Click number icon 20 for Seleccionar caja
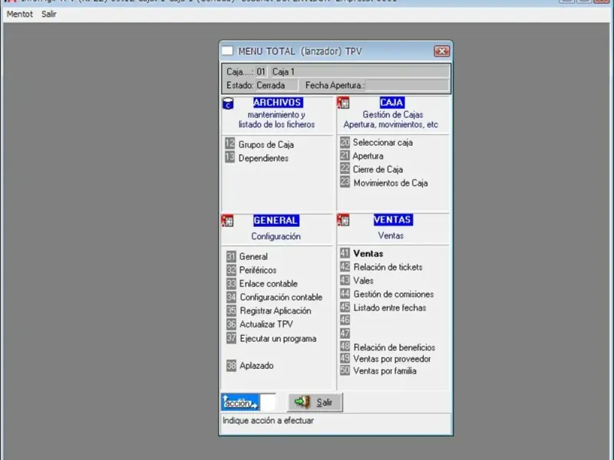Image resolution: width=614 pixels, height=460 pixels. [x=345, y=142]
